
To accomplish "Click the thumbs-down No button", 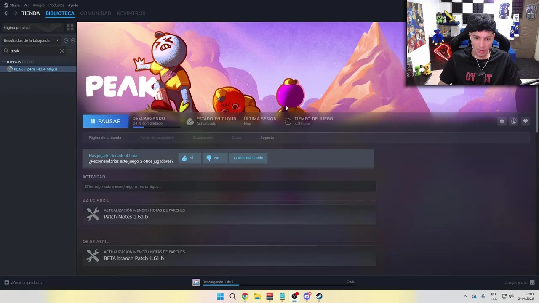I will point(215,158).
